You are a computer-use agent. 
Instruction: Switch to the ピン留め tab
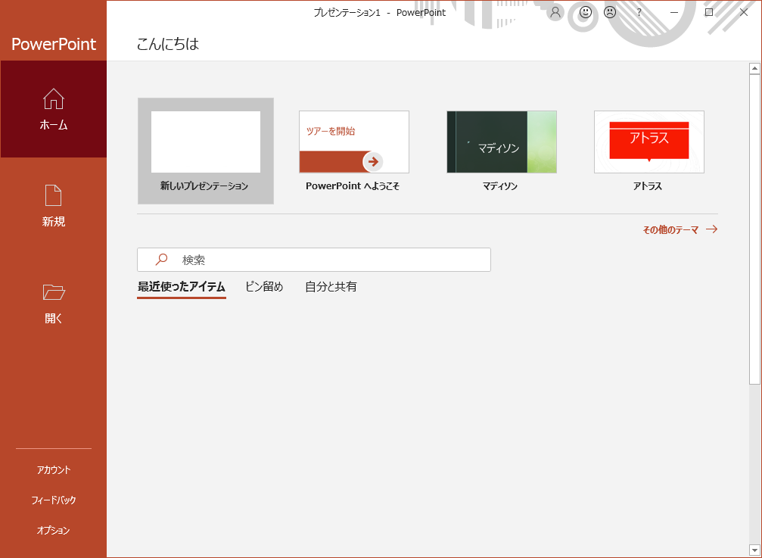tap(264, 287)
